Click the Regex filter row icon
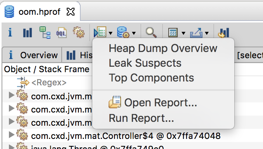 click(23, 83)
